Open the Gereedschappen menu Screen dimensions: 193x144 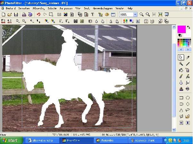[103, 8]
